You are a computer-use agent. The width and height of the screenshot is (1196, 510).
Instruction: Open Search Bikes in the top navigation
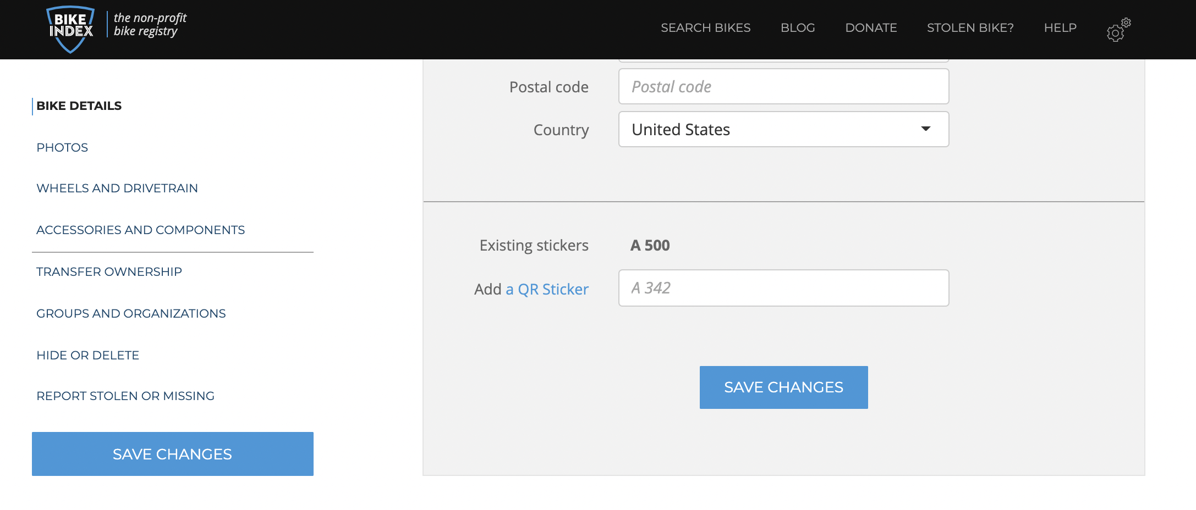(705, 28)
